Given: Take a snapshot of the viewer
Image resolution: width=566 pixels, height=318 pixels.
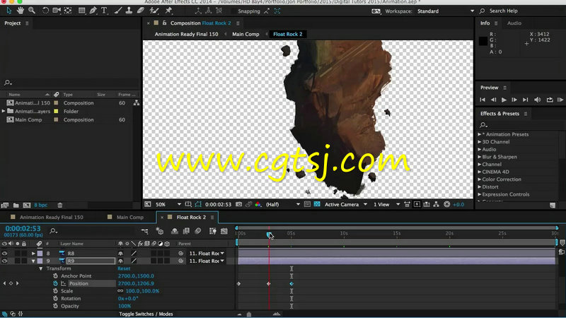Looking at the screenshot, I should [x=238, y=204].
